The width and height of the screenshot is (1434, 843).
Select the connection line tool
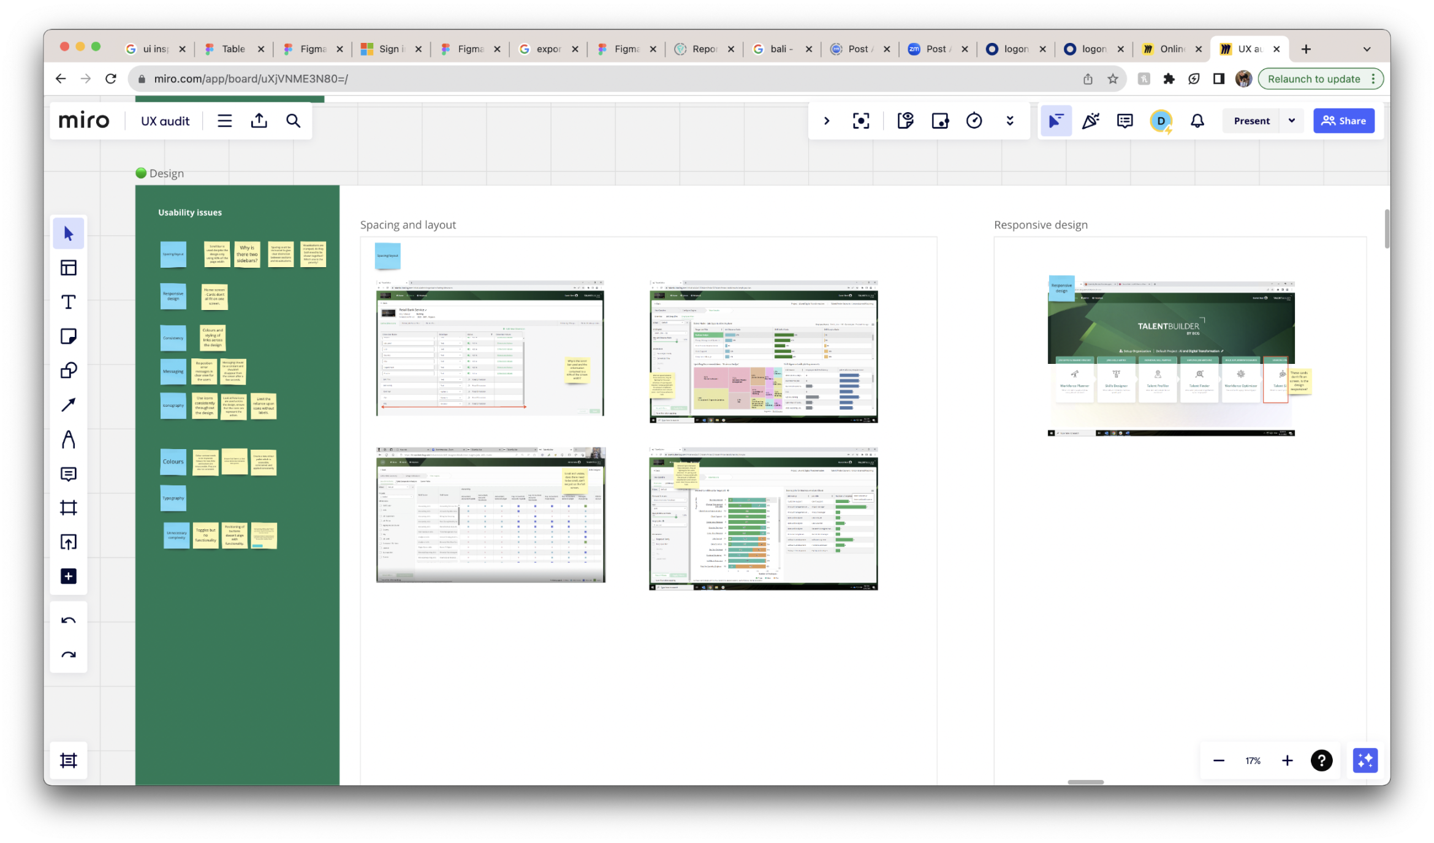69,405
